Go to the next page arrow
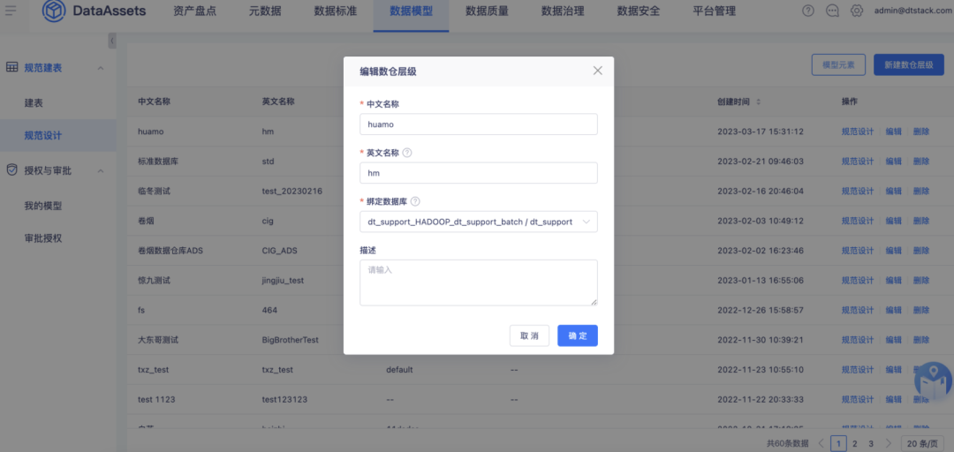Screen dimensions: 954x452 pyautogui.click(x=889, y=443)
